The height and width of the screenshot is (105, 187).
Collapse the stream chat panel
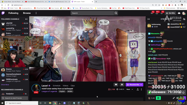click(x=149, y=19)
